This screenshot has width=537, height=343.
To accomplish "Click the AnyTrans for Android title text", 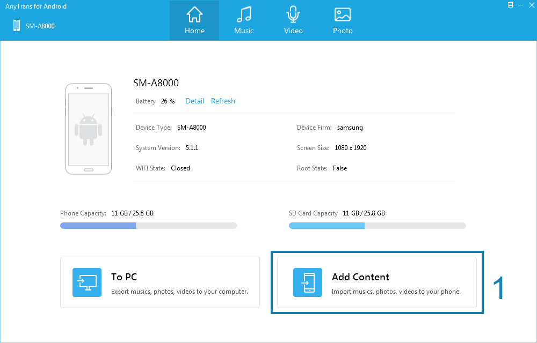I will pos(36,6).
